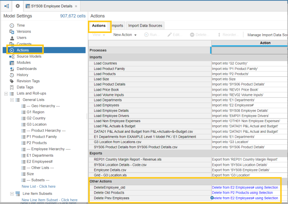Select Load P&L Actuals & Budget row
Viewport: 288px width, 204px height.
coord(150,126)
